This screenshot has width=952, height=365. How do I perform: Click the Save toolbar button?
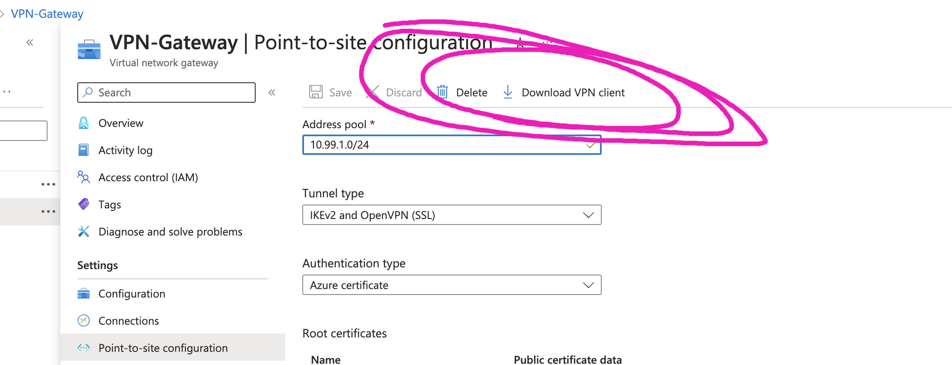(330, 93)
